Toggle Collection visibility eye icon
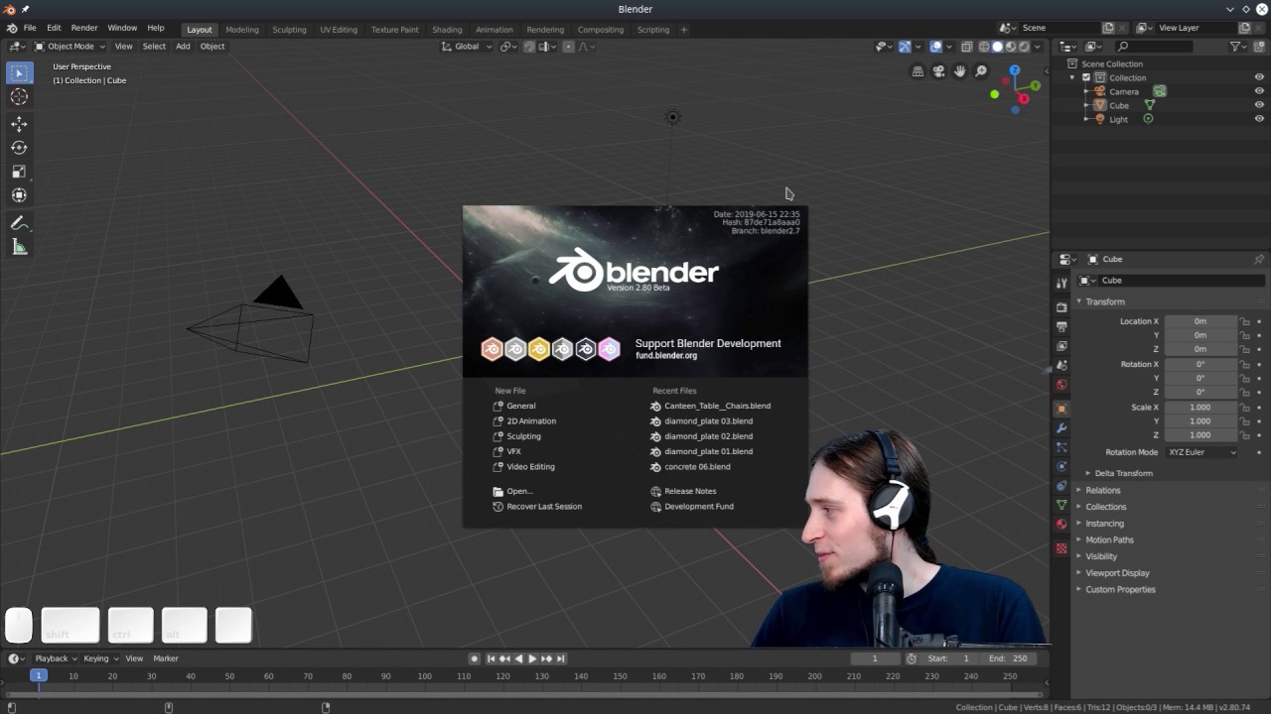Screen dimensions: 1271x714 point(1259,77)
